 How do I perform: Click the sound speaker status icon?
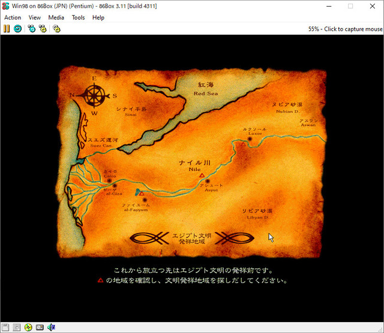tap(51, 327)
